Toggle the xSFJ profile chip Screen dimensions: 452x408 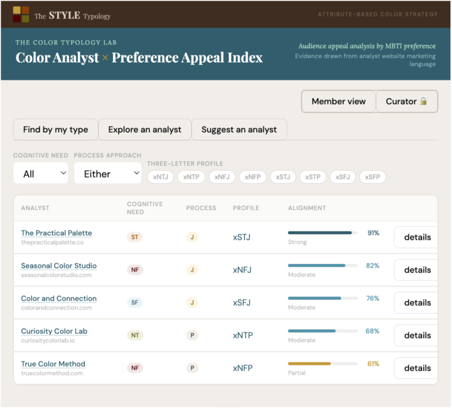coord(343,177)
